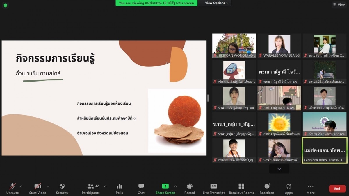Image resolution: width=349 pixels, height=196 pixels.
Task: Click the green encryption shield icon
Action: 5,5
